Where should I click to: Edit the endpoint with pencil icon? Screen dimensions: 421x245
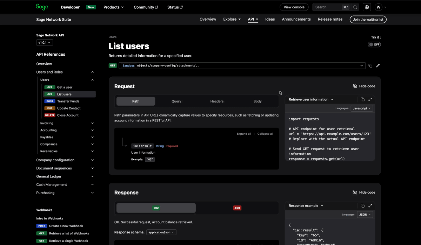click(378, 65)
